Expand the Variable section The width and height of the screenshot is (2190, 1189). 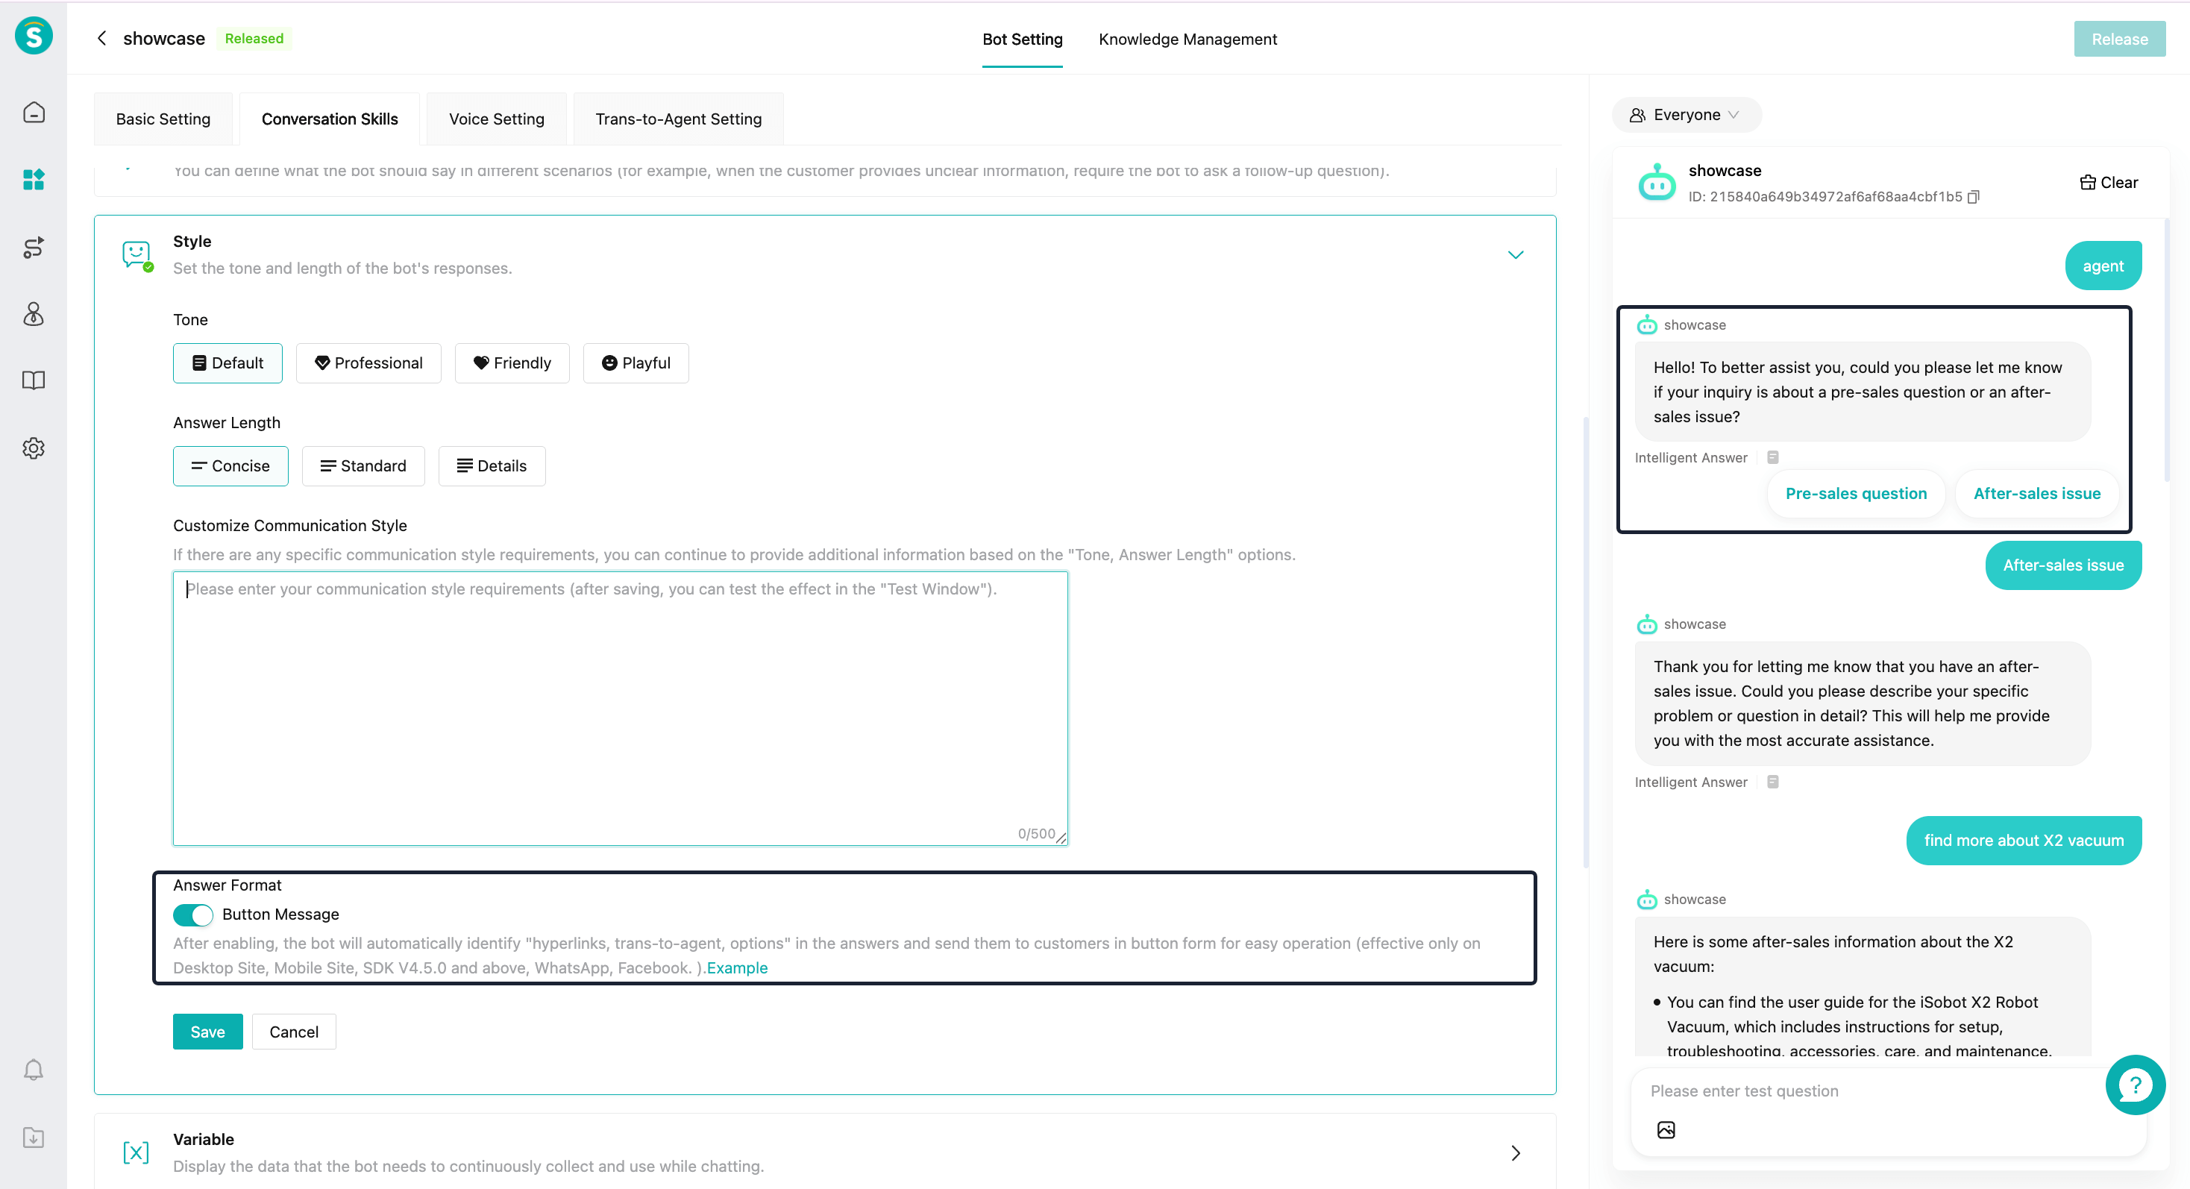pos(1515,1152)
